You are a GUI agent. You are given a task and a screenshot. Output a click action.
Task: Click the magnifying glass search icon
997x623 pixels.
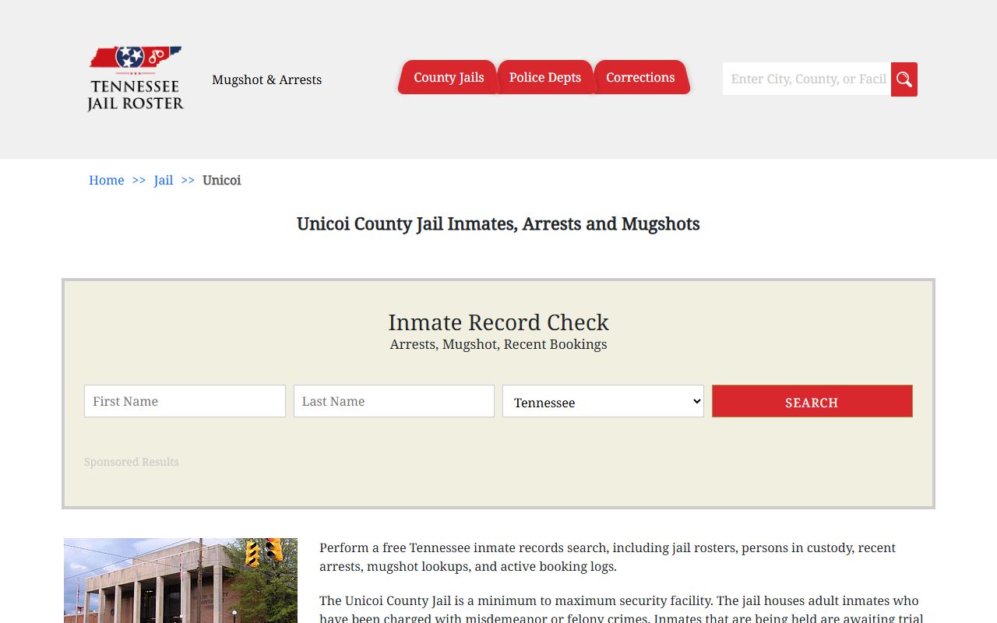[x=904, y=79]
